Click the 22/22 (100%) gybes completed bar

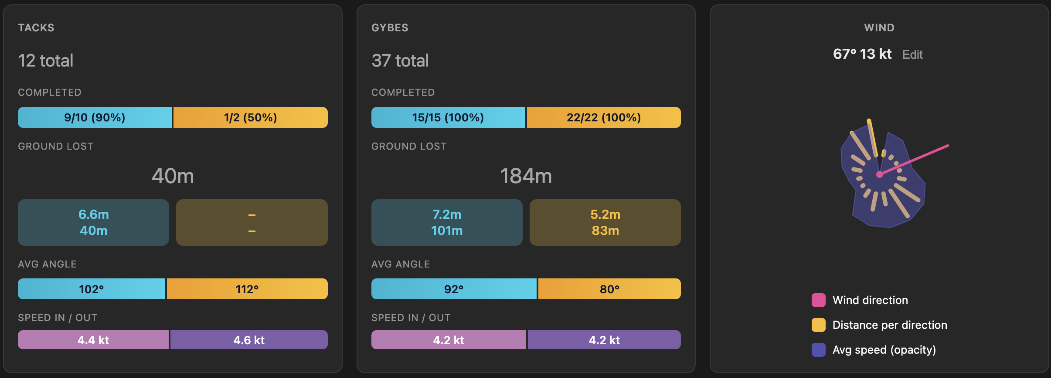click(604, 117)
